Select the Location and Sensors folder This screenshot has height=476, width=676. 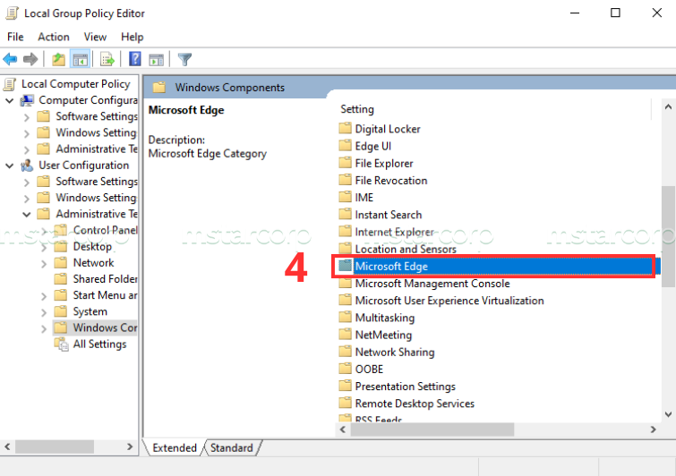(x=406, y=249)
